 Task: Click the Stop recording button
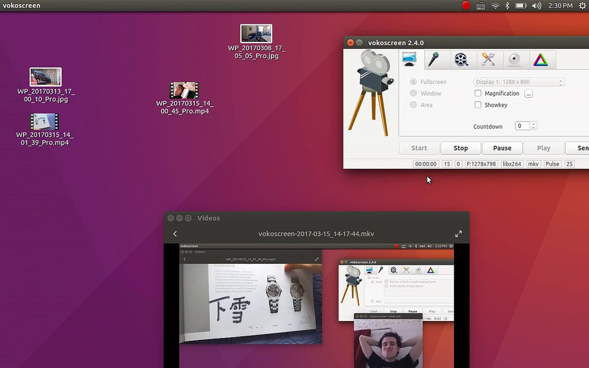(x=461, y=148)
